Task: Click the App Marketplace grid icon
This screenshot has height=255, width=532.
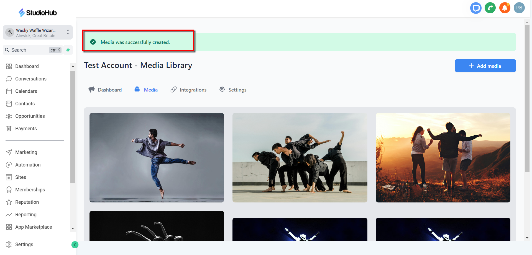Action: 9,227
